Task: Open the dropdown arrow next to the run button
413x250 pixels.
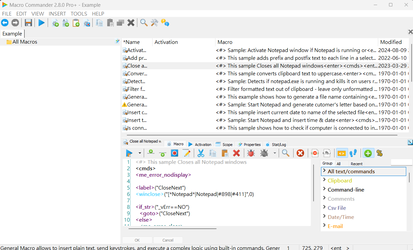Action: point(140,153)
